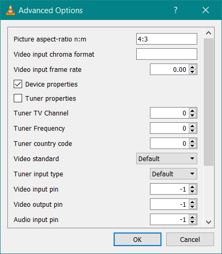
Task: Open the Video standard dropdown
Action: 167,158
